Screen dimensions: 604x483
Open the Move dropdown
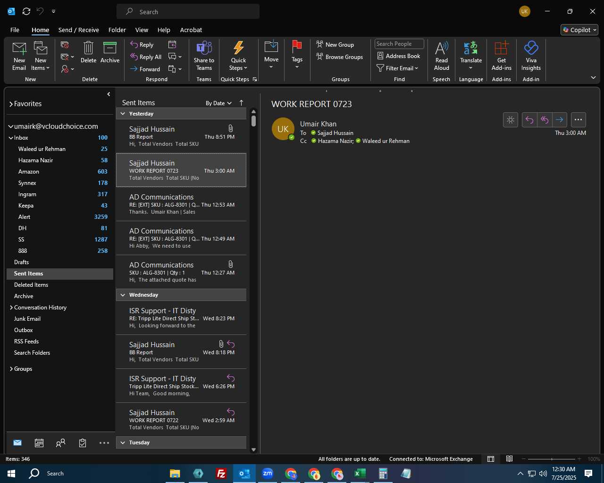click(x=271, y=55)
